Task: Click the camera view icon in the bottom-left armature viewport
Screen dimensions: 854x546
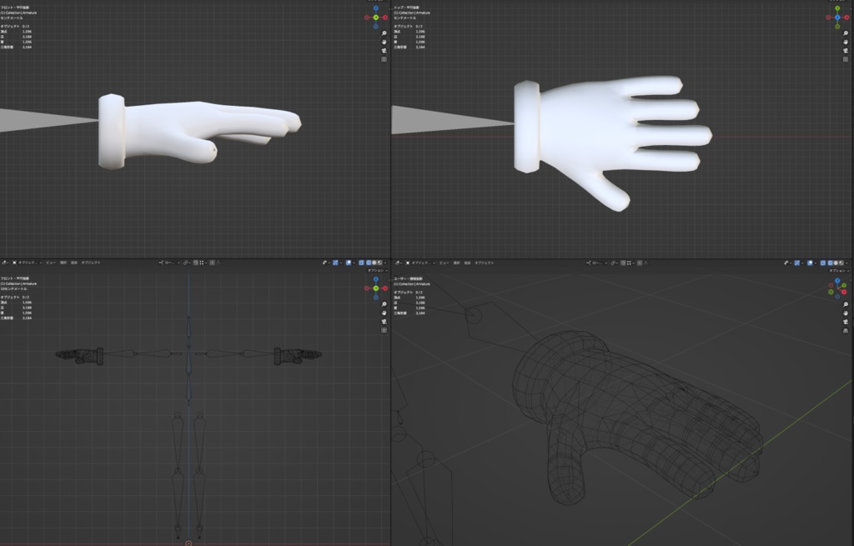Action: tap(384, 322)
